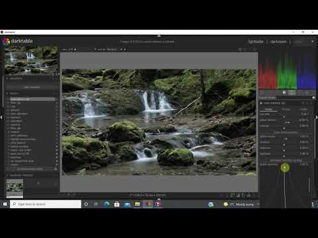Click create style icon beside compress history
This screenshot has height=238, width=318.
(x=56, y=169)
